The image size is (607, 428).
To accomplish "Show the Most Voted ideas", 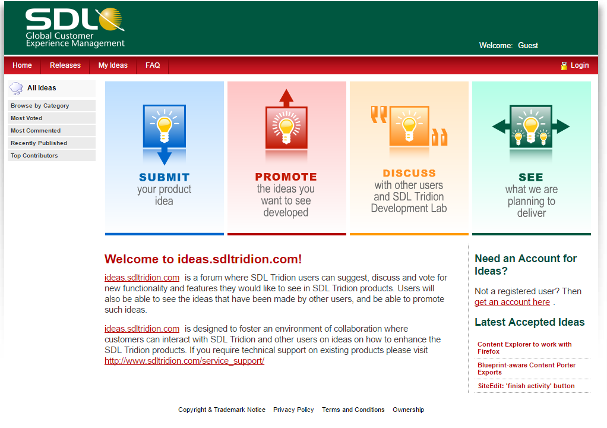I will 52,118.
